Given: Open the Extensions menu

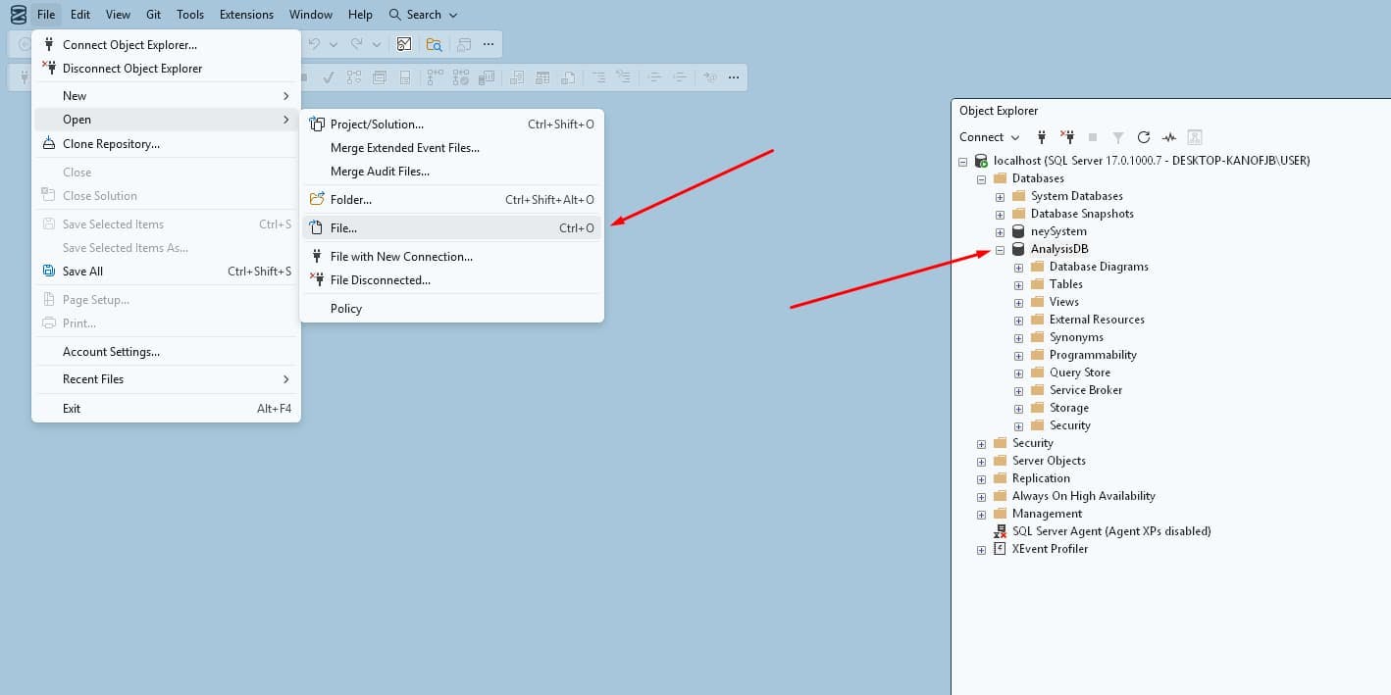Looking at the screenshot, I should tap(246, 15).
